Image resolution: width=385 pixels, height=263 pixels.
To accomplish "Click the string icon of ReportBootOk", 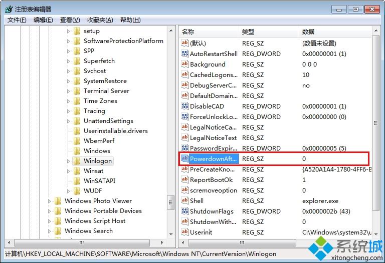I will coord(184,179).
